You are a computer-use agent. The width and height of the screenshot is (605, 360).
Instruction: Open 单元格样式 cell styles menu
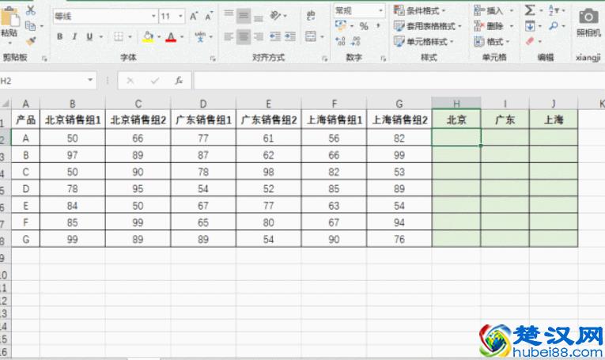coord(423,41)
